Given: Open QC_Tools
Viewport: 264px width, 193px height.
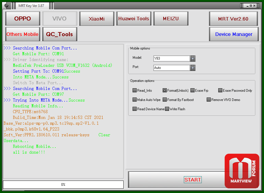Looking at the screenshot, I should (x=60, y=34).
